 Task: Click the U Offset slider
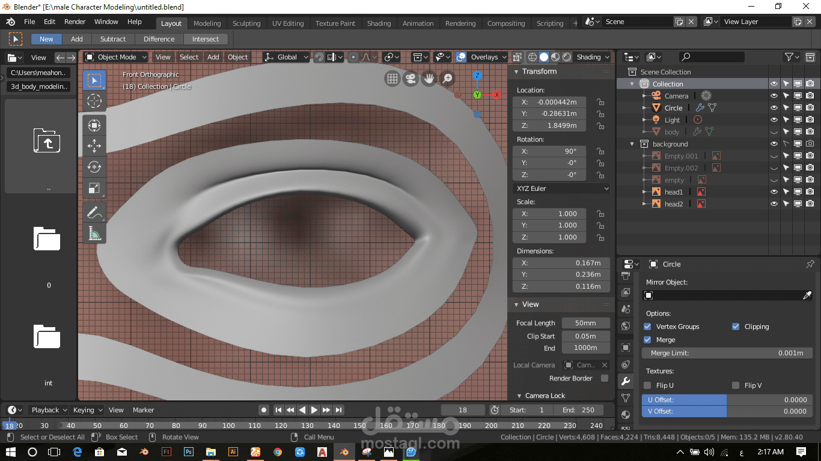(727, 400)
